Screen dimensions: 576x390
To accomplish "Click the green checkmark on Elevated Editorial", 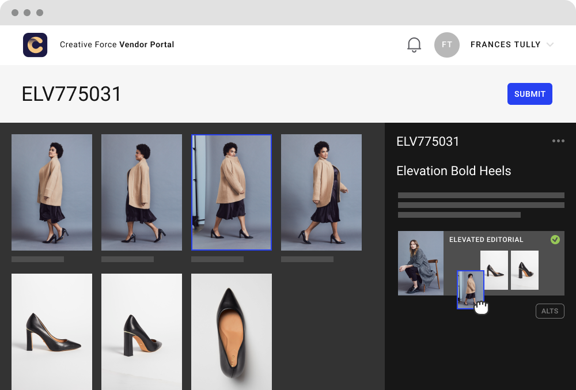I will pos(555,239).
